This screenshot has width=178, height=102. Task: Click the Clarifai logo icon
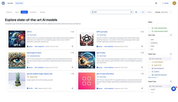point(3,3)
